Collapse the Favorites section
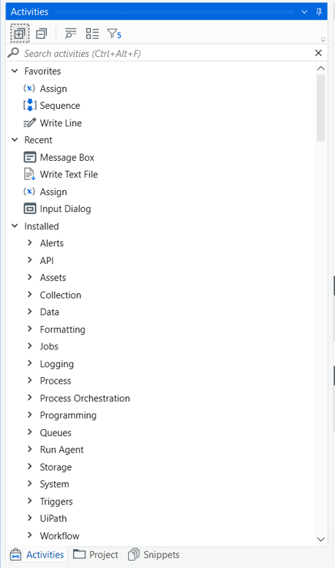The image size is (335, 568). 15,71
